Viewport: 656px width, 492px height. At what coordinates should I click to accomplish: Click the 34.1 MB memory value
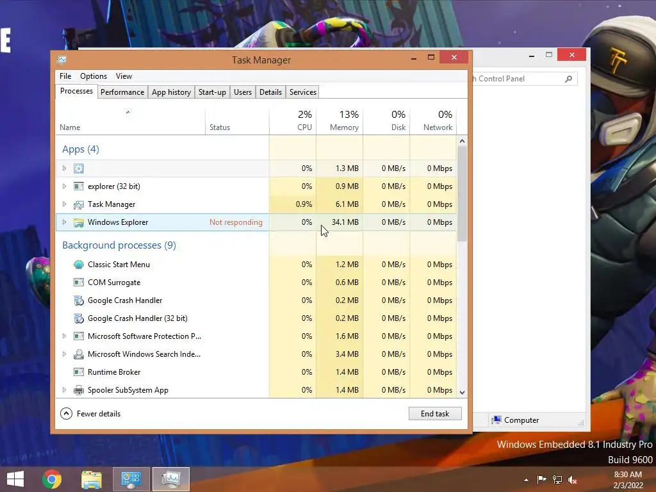click(345, 222)
